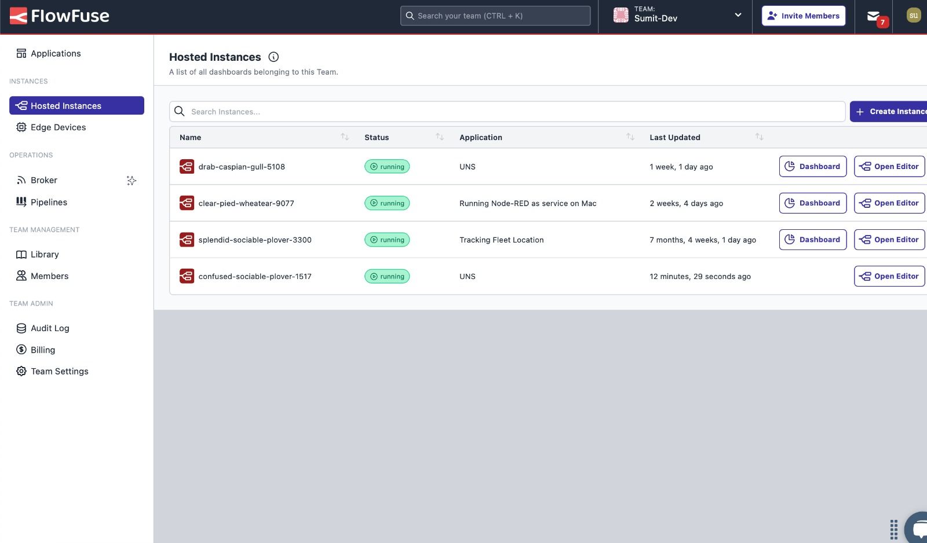Image resolution: width=927 pixels, height=543 pixels.
Task: Open the team Library
Action: pyautogui.click(x=45, y=254)
